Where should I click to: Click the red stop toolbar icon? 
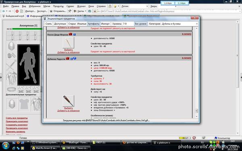coord(17,11)
